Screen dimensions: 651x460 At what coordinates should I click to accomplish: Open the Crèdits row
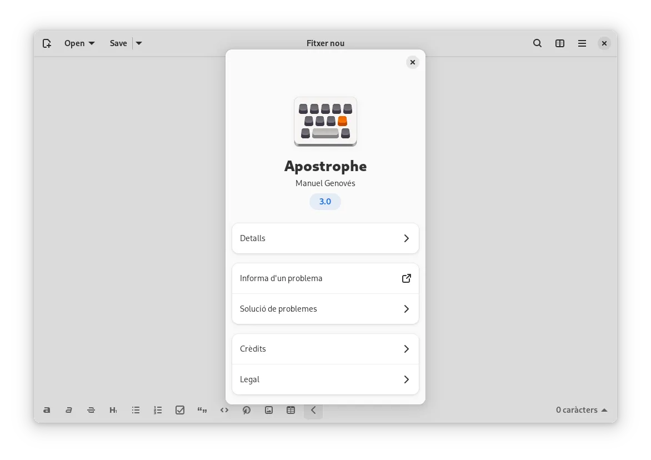(x=325, y=349)
